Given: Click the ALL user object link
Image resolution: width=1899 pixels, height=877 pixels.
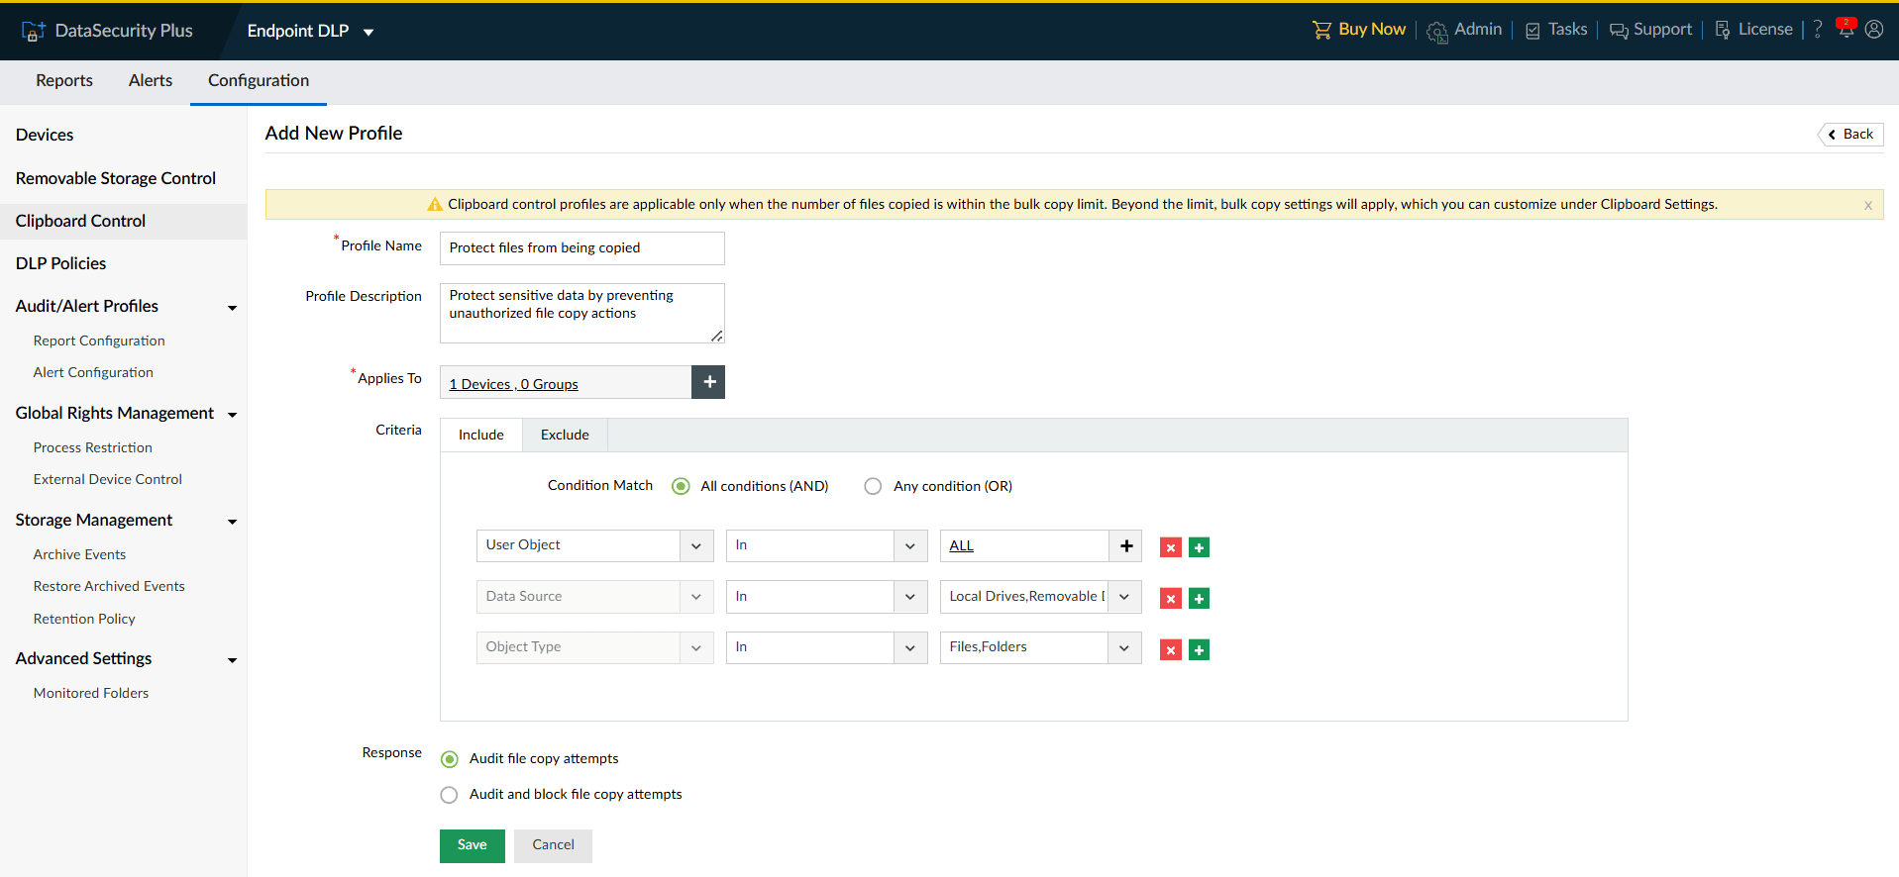Looking at the screenshot, I should click(961, 545).
